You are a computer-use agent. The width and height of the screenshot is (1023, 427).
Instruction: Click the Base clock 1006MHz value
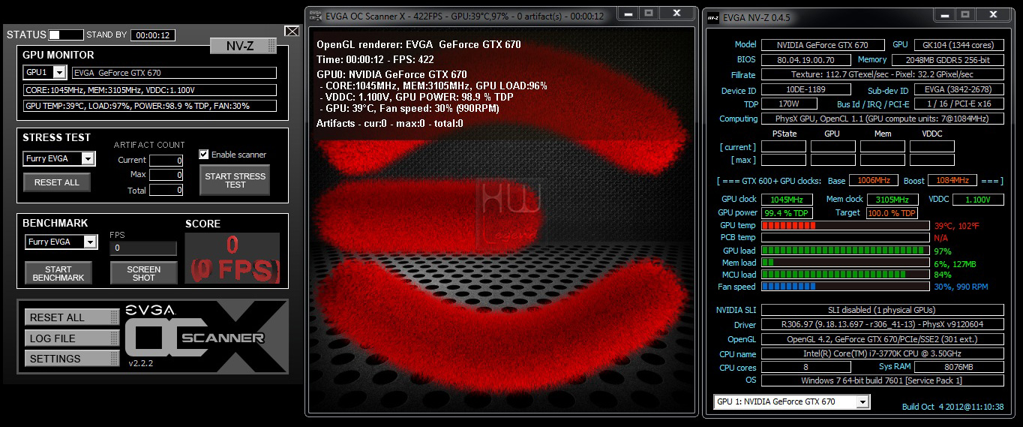point(873,181)
